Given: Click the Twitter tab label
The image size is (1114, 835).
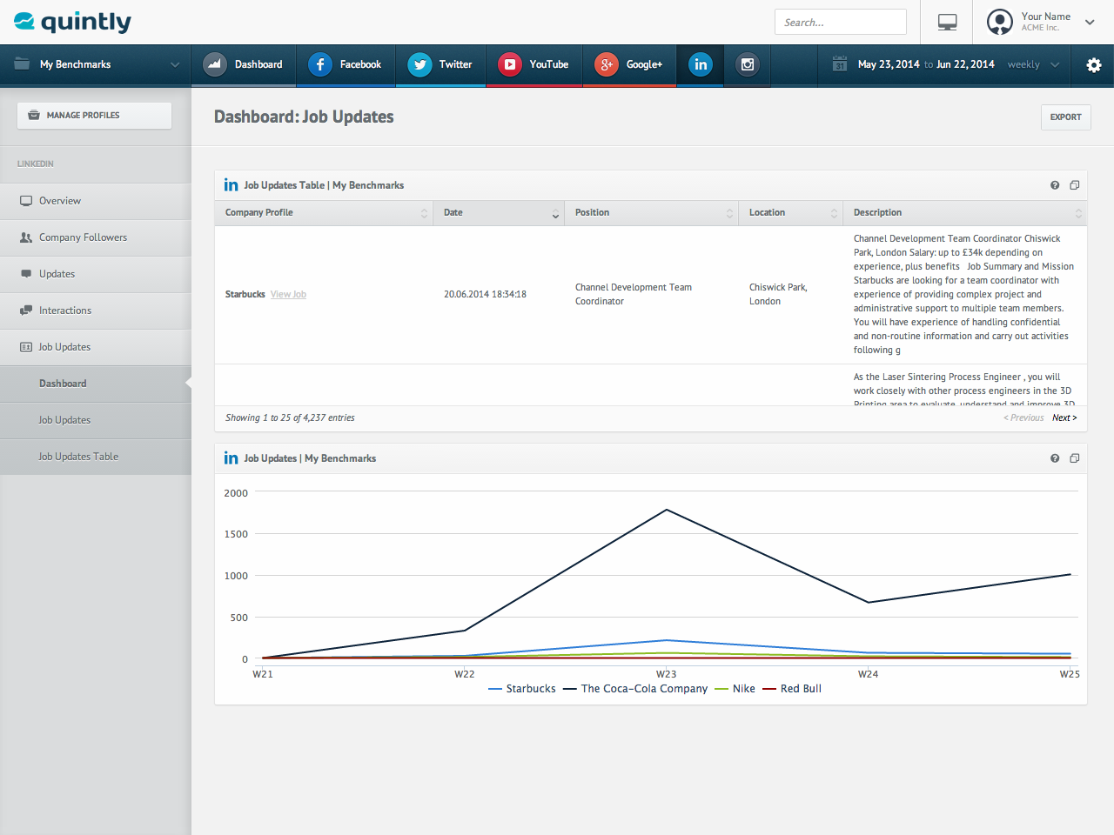Looking at the screenshot, I should coord(455,64).
